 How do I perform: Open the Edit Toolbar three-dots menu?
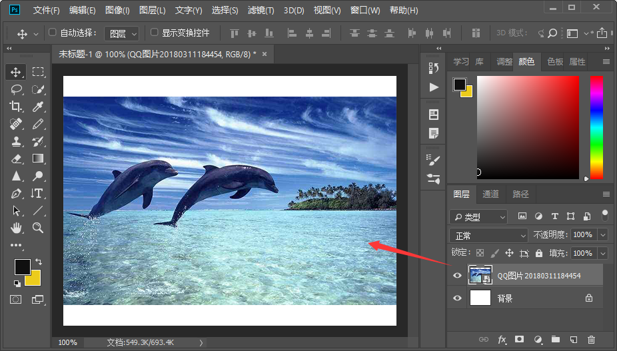pyautogui.click(x=16, y=245)
